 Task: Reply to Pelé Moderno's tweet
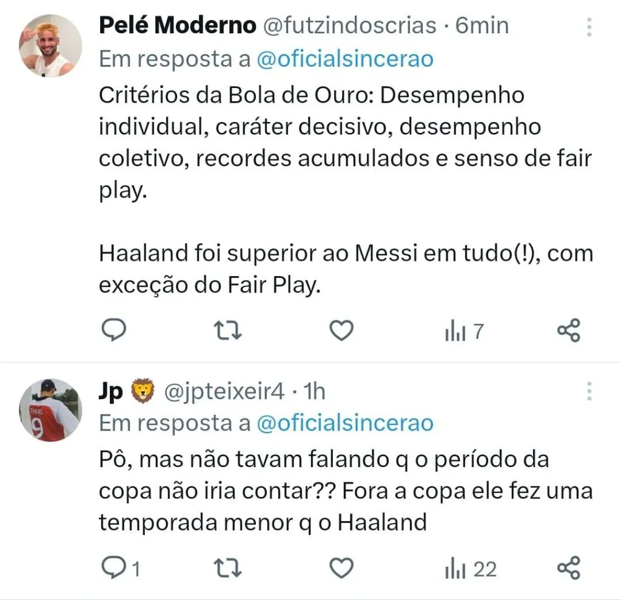point(112,331)
